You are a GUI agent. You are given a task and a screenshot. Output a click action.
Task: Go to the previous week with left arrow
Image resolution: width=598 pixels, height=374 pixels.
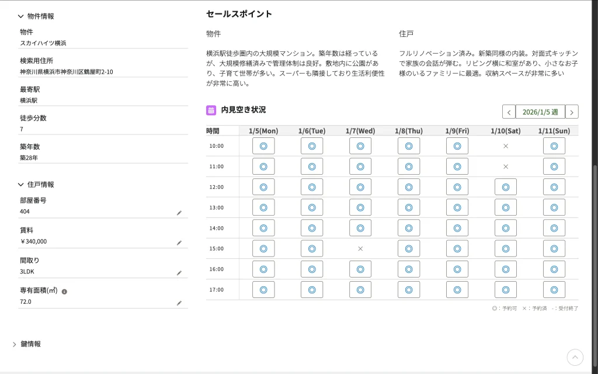[x=509, y=112]
